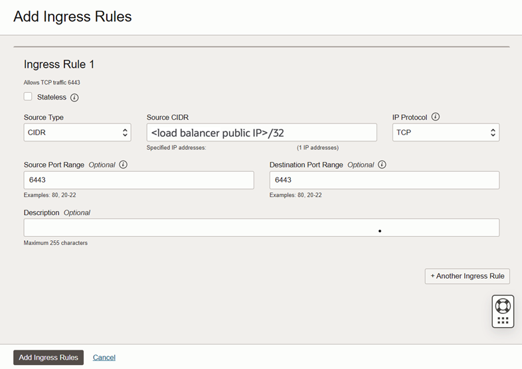Click the + Another Ingress Rule button
This screenshot has width=522, height=369.
pos(467,276)
